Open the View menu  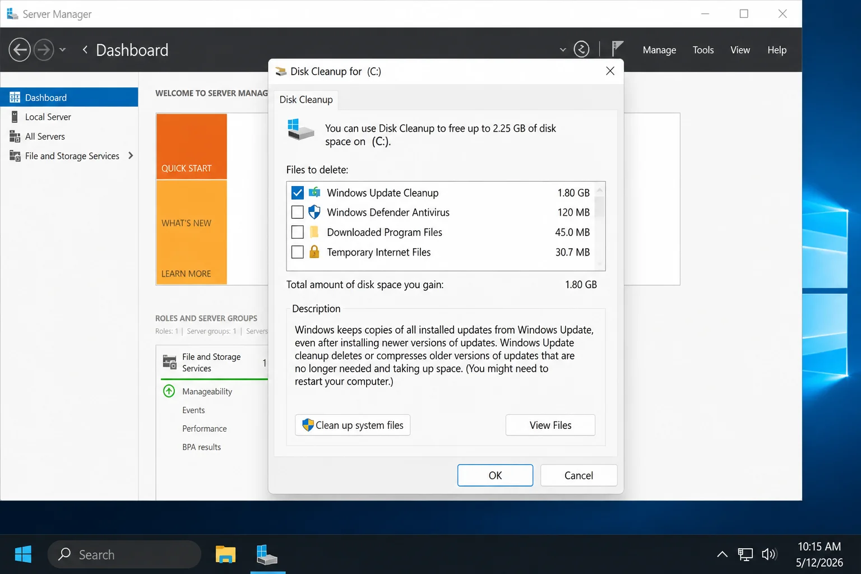tap(740, 50)
